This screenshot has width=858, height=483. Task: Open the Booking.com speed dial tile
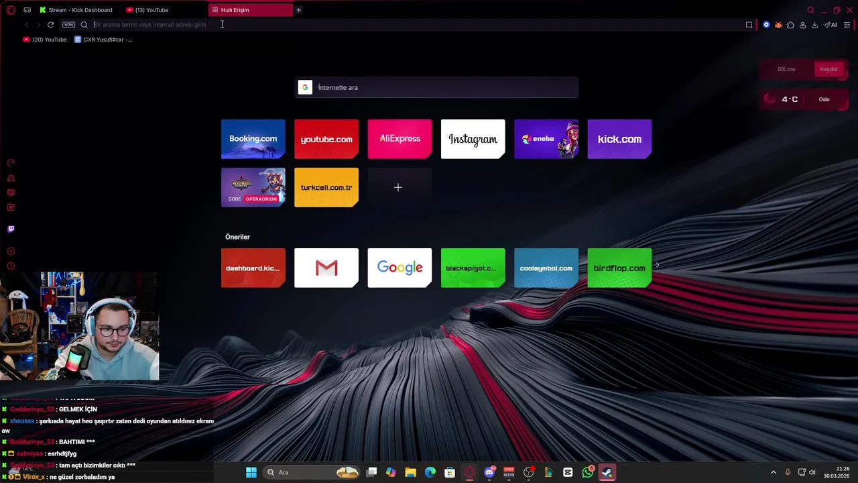tap(253, 139)
